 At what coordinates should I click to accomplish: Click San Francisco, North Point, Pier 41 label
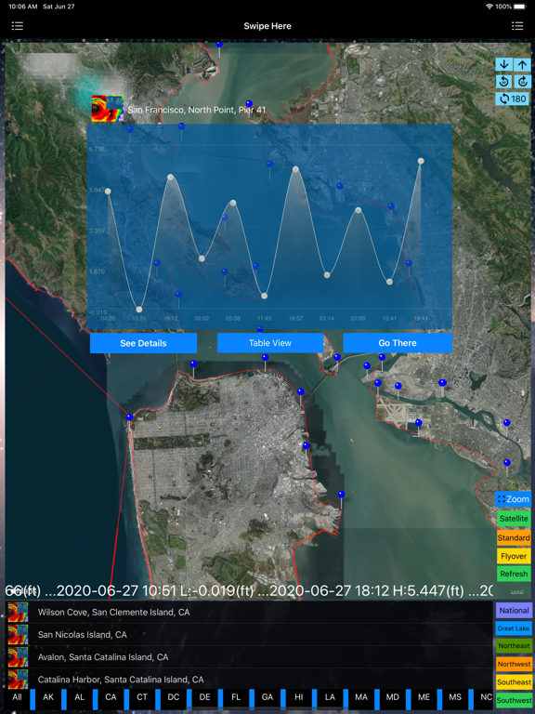197,110
